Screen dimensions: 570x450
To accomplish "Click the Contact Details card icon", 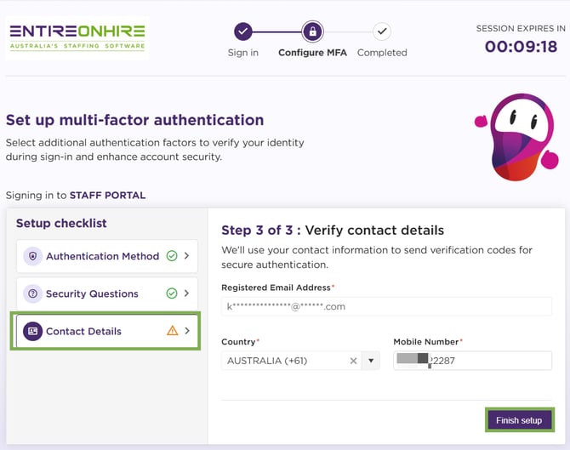I will pos(32,331).
